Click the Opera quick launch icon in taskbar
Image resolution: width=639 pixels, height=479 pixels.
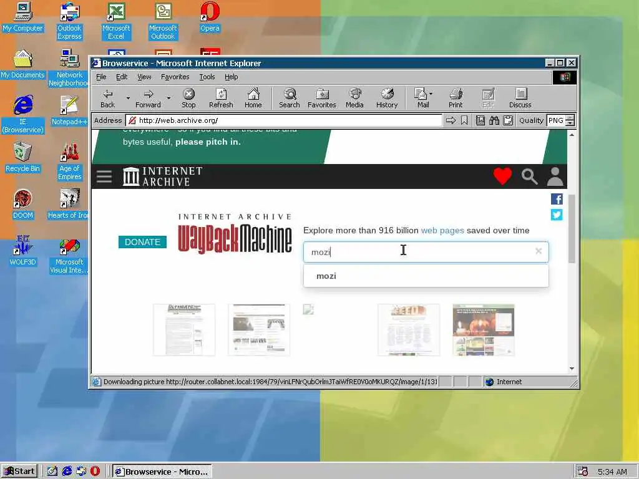click(95, 472)
